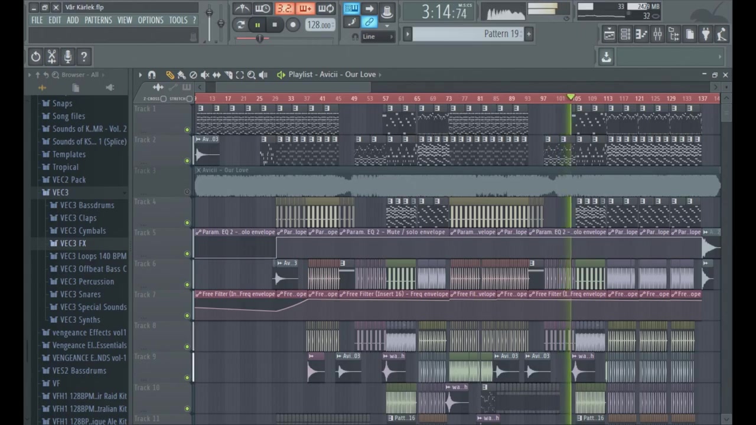
Task: Select the Zoom magnifier tool in Playlist
Action: (252, 75)
